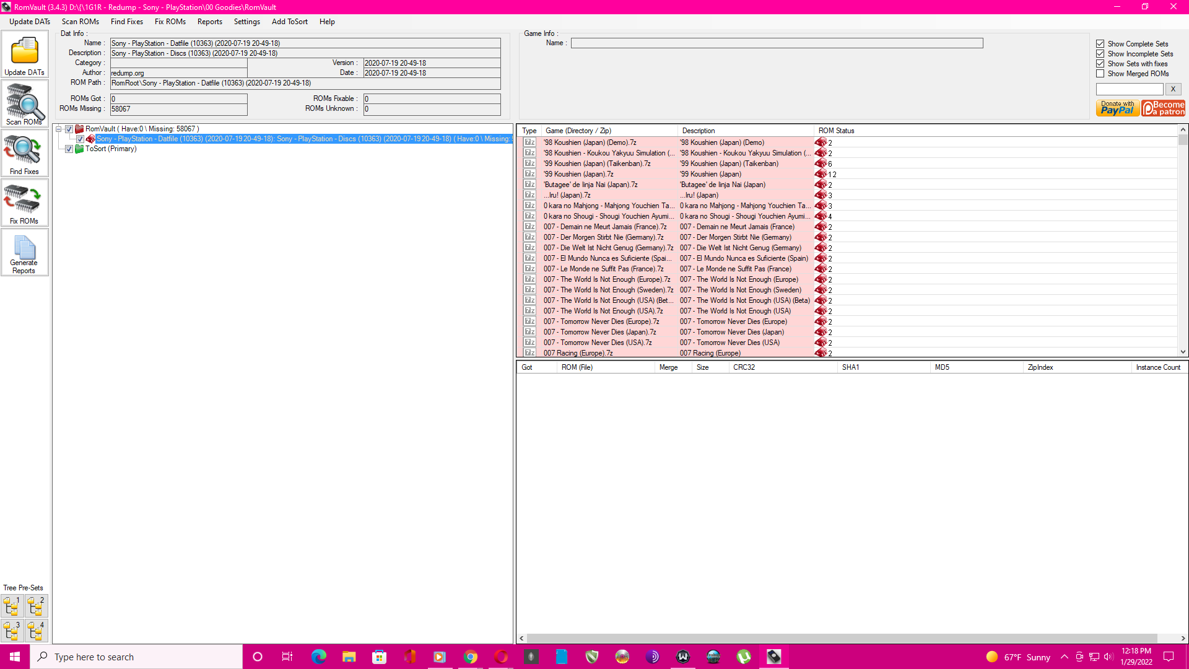Click the ROM list scroll right arrow
The height and width of the screenshot is (669, 1189).
[x=1183, y=638]
